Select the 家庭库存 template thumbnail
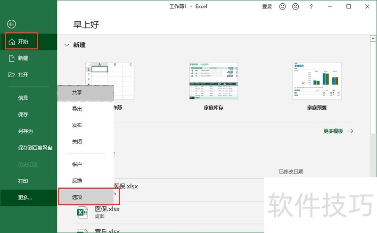The width and height of the screenshot is (377, 233). 213,81
